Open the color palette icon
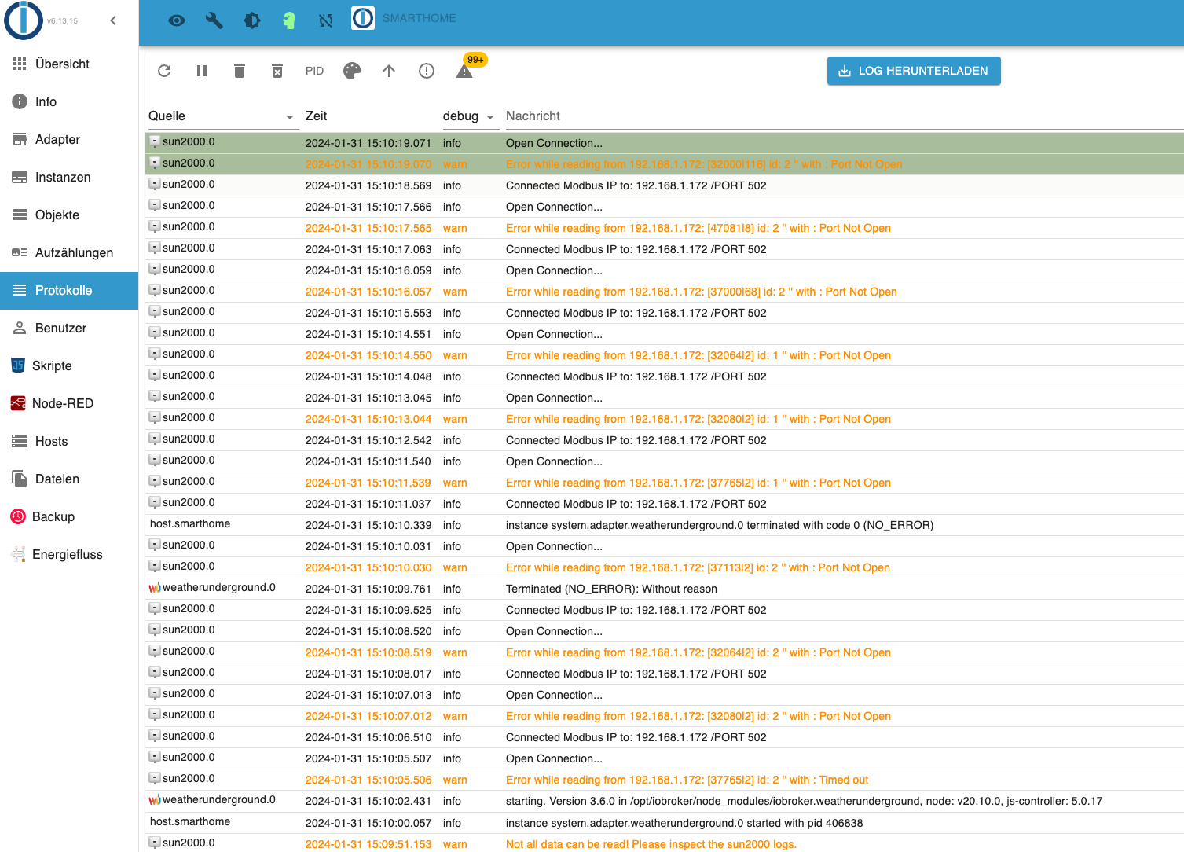Viewport: 1184px width, 852px height. pyautogui.click(x=352, y=71)
